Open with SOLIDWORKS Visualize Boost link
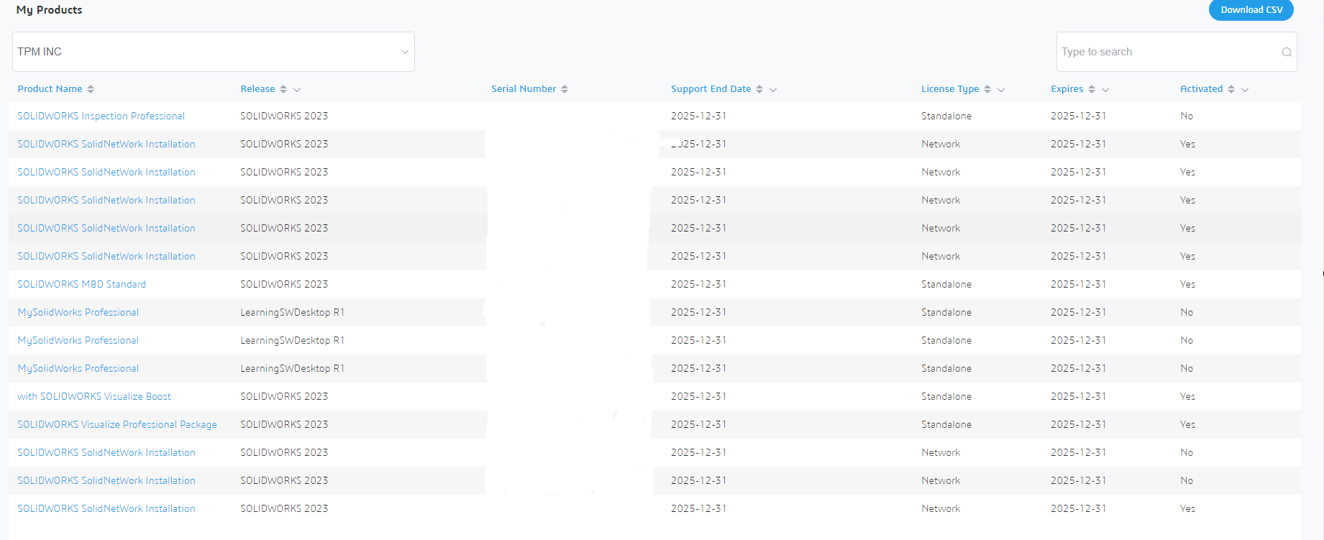1324x540 pixels. 93,396
